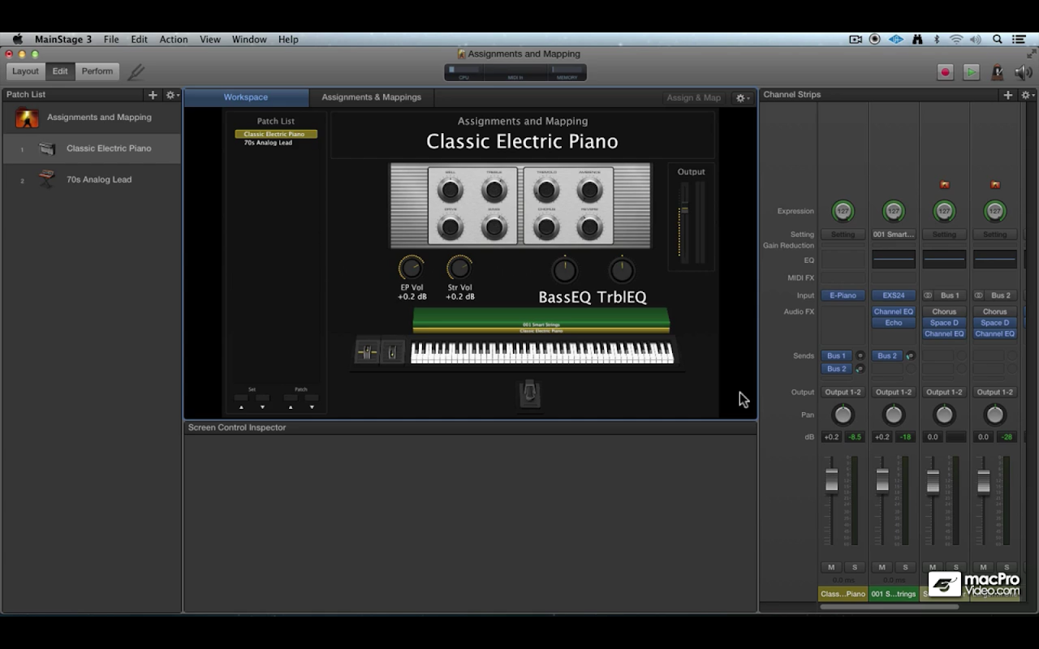This screenshot has height=649, width=1039.
Task: Open the Action menu in menu bar
Action: coord(173,39)
